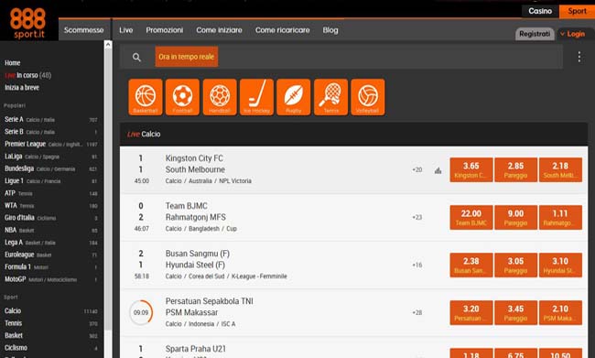Bet 2.85 Pareggio for Kingston match
The height and width of the screenshot is (358, 595).
point(515,169)
